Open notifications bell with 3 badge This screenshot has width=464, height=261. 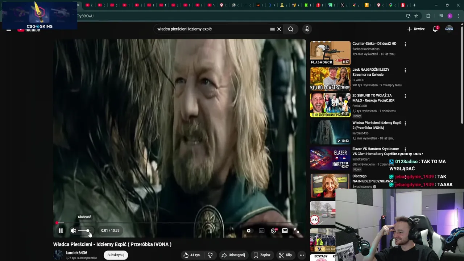(x=435, y=29)
